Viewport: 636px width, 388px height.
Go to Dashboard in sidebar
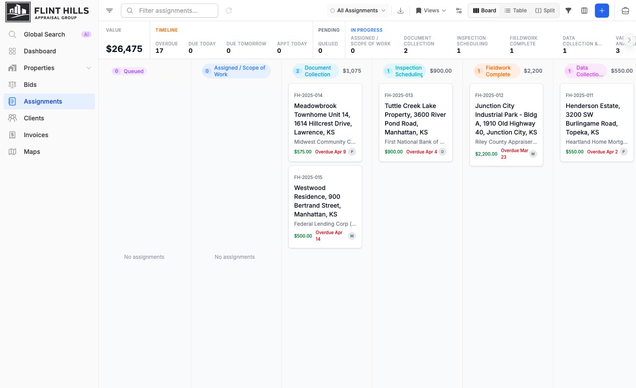click(49, 51)
